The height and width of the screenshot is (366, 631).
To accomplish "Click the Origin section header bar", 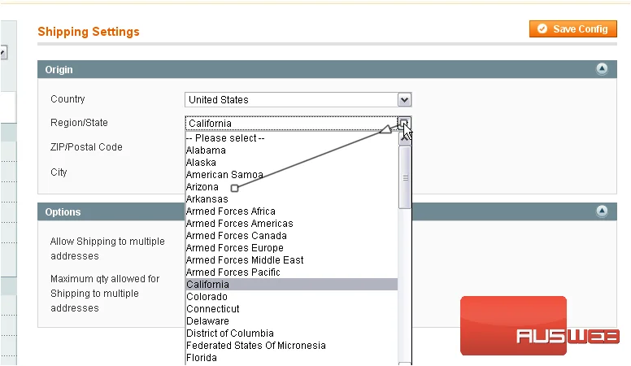I will pos(327,69).
